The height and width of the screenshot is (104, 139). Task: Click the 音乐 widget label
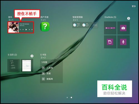(10, 17)
